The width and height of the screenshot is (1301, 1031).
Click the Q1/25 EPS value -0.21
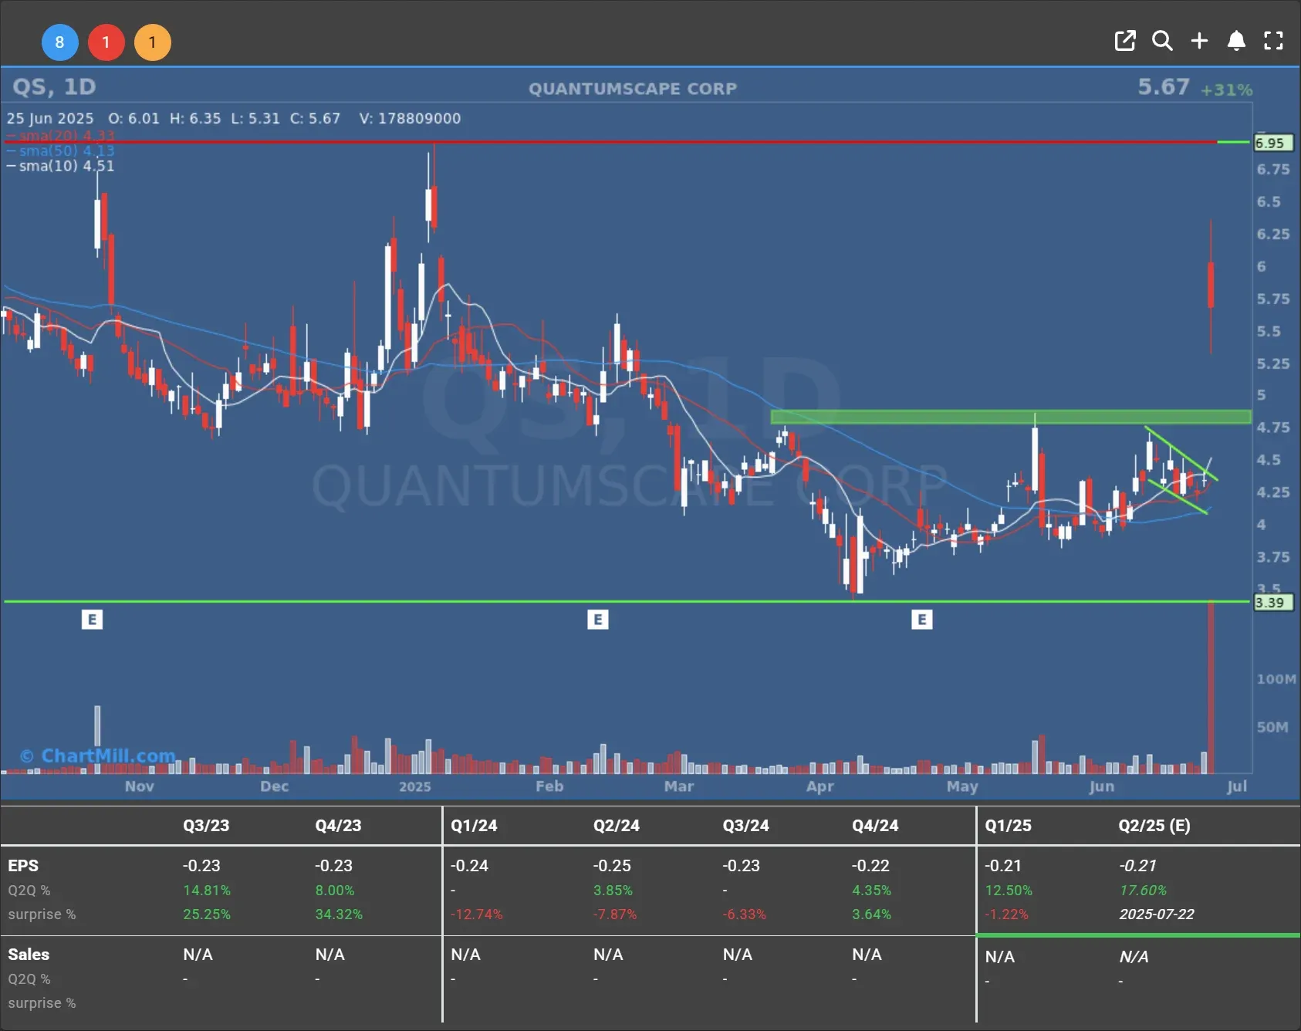[x=1002, y=865]
